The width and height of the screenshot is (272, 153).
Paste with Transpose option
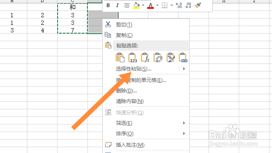[x=158, y=58]
